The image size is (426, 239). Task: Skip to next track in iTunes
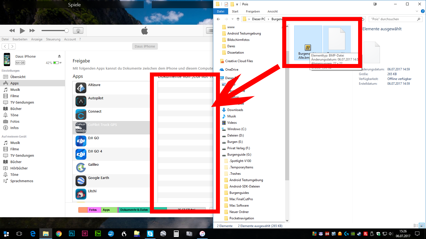pos(32,31)
